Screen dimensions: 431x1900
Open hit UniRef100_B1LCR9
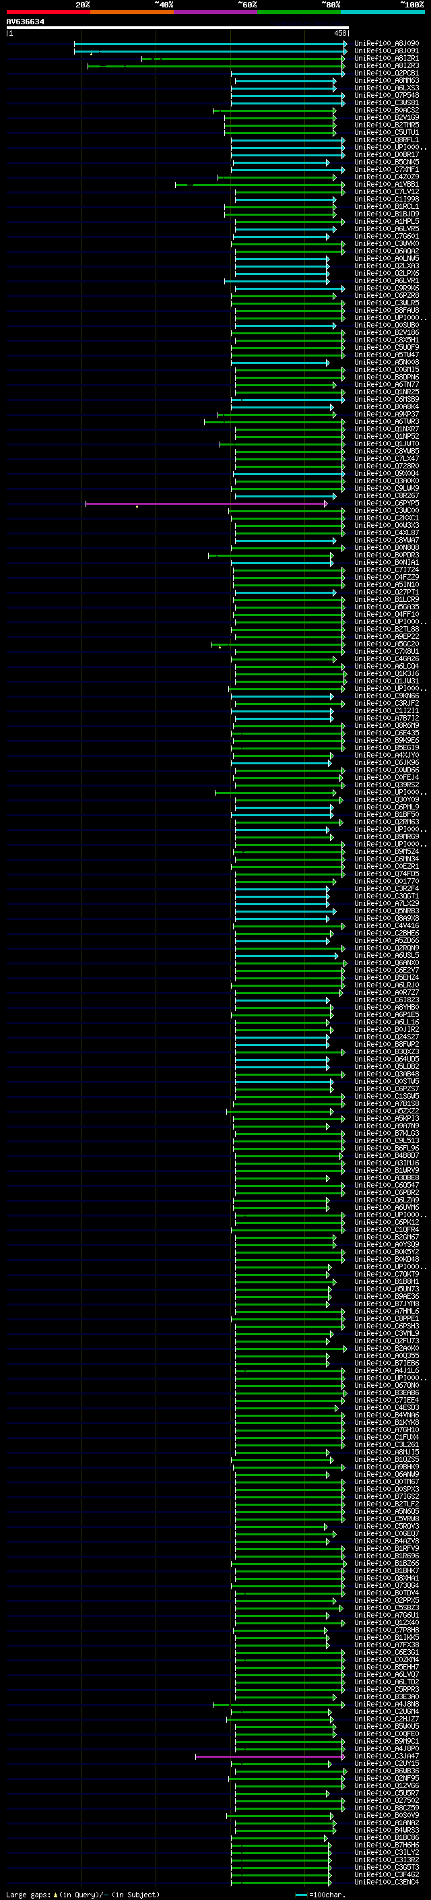tap(386, 600)
